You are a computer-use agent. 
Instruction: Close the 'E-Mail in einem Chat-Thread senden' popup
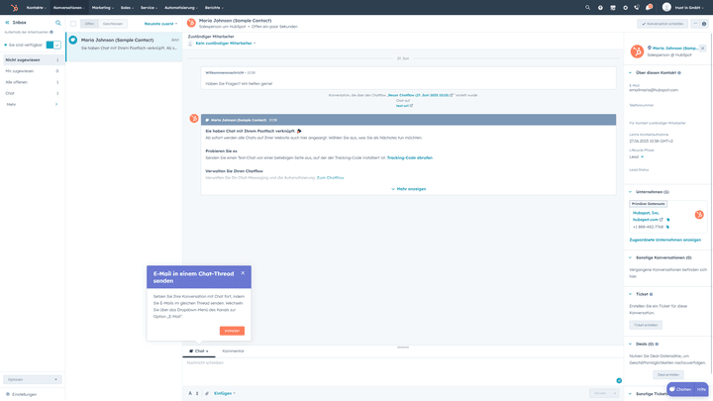(243, 273)
